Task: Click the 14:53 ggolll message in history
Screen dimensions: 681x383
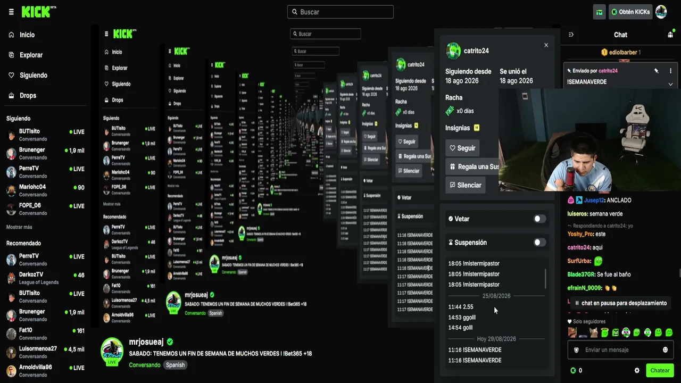Action: 462,318
